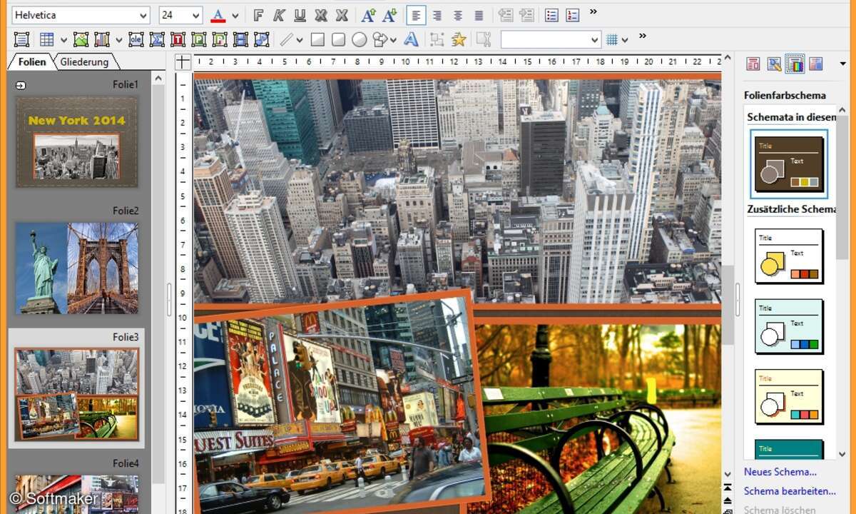Image resolution: width=856 pixels, height=514 pixels.
Task: Insert red T TextArt object frame
Action: click(x=178, y=40)
